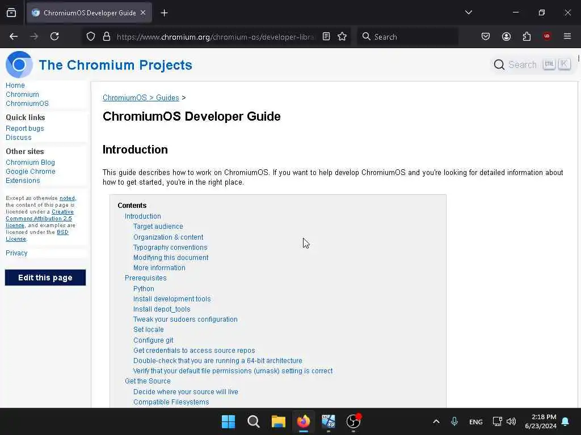Bookmark this page with star icon
Image resolution: width=581 pixels, height=435 pixels.
(x=342, y=36)
